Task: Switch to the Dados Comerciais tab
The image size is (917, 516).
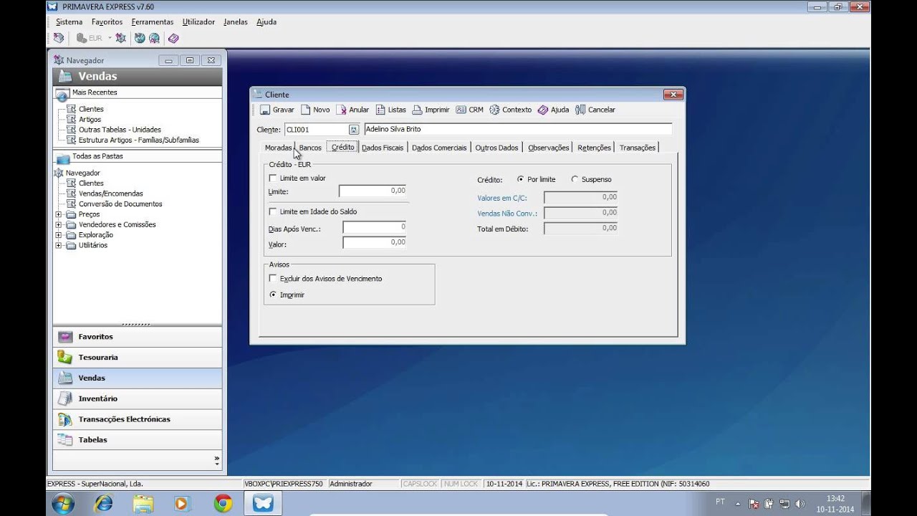Action: coord(439,148)
